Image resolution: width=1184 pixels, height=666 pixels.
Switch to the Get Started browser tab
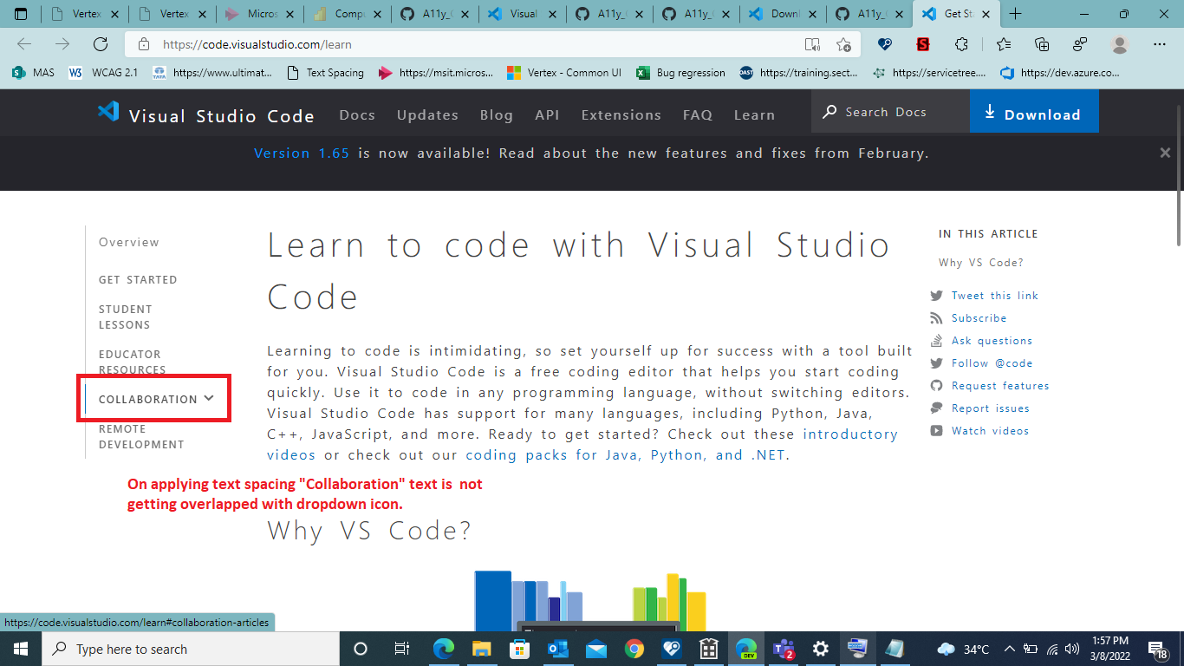pyautogui.click(x=953, y=14)
